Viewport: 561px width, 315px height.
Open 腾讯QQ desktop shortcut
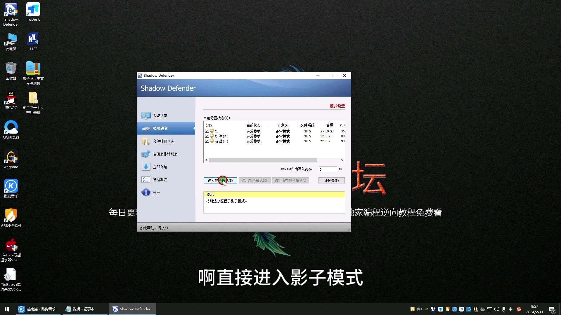click(x=11, y=101)
